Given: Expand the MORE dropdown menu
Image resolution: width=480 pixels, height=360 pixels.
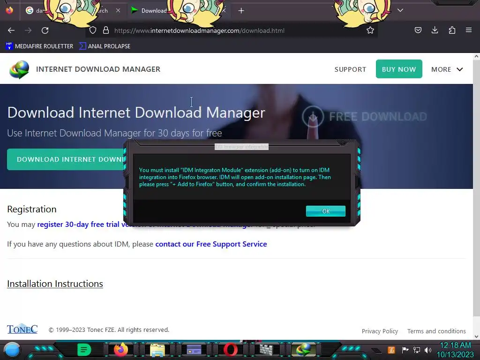Looking at the screenshot, I should pyautogui.click(x=447, y=69).
